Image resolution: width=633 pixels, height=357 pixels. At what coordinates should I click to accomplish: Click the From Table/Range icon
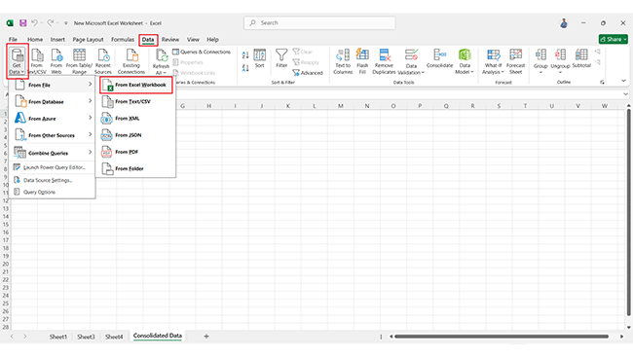tap(79, 61)
